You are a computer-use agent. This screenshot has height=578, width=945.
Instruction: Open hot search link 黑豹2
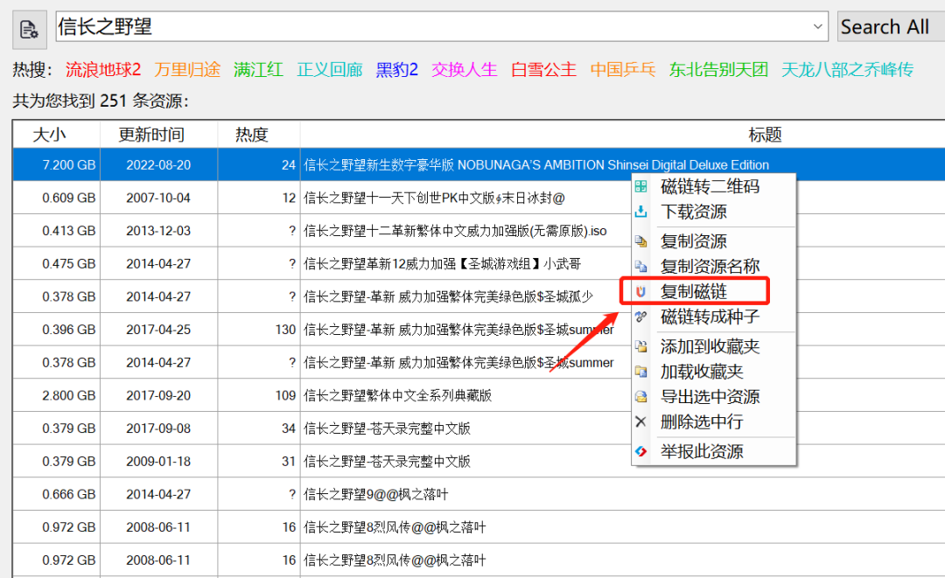[x=397, y=70]
